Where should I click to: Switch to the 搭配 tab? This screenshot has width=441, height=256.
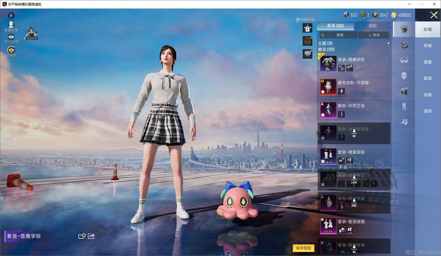[372, 26]
